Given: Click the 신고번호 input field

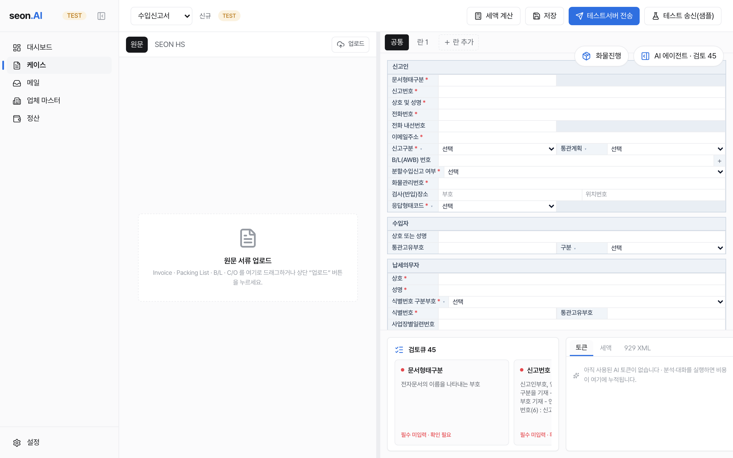Looking at the screenshot, I should click(x=582, y=92).
